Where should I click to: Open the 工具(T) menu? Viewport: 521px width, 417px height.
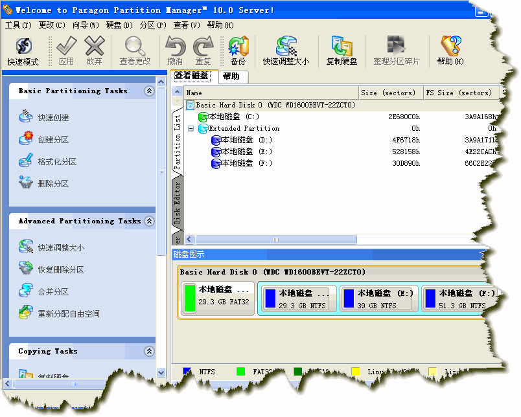pyautogui.click(x=18, y=25)
